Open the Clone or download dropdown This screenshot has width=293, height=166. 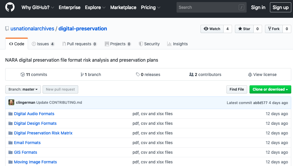pyautogui.click(x=270, y=89)
